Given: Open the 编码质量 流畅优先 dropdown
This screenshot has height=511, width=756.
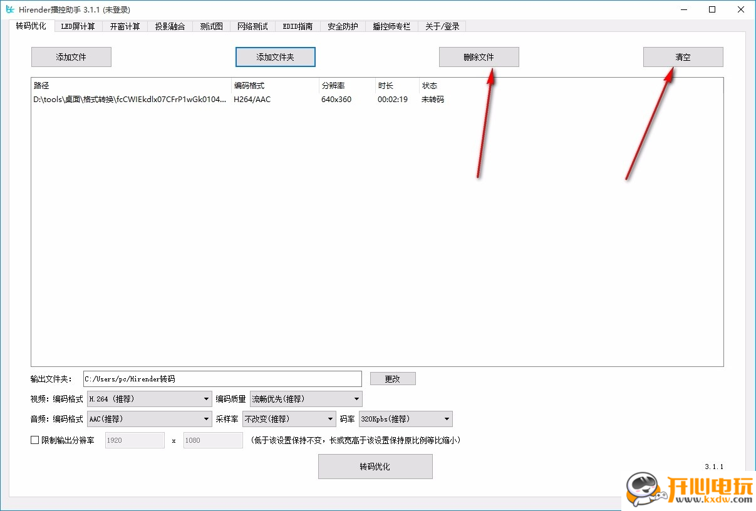Looking at the screenshot, I should 306,399.
